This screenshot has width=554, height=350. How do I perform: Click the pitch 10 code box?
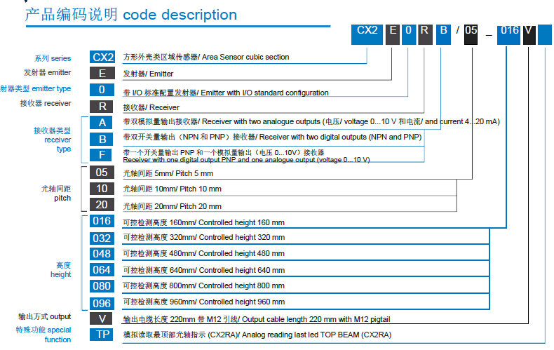click(102, 189)
